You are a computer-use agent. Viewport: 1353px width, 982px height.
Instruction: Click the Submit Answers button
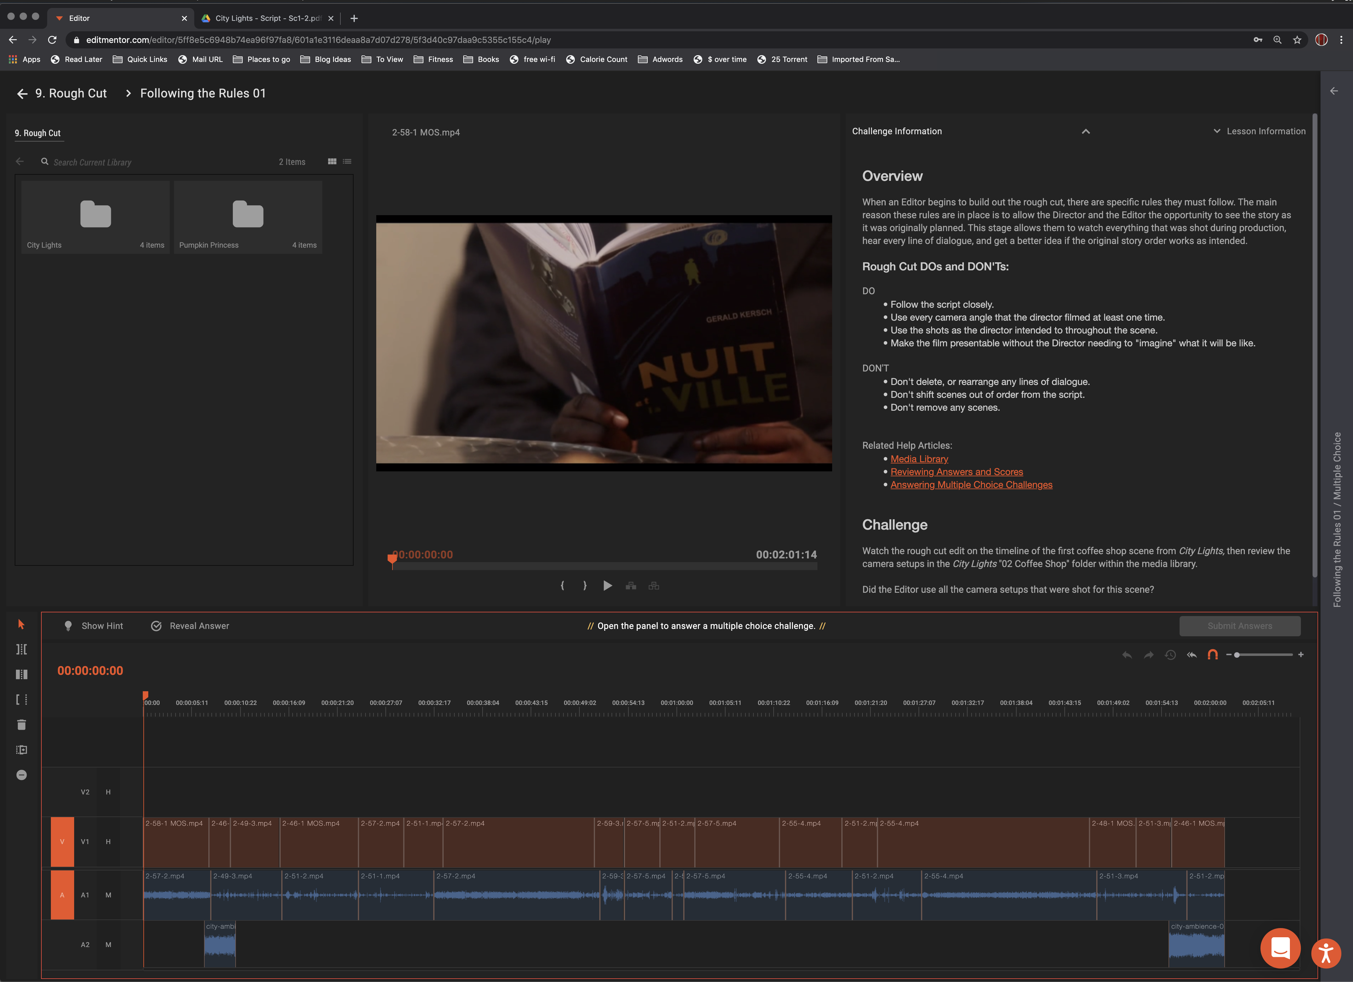[1240, 626]
